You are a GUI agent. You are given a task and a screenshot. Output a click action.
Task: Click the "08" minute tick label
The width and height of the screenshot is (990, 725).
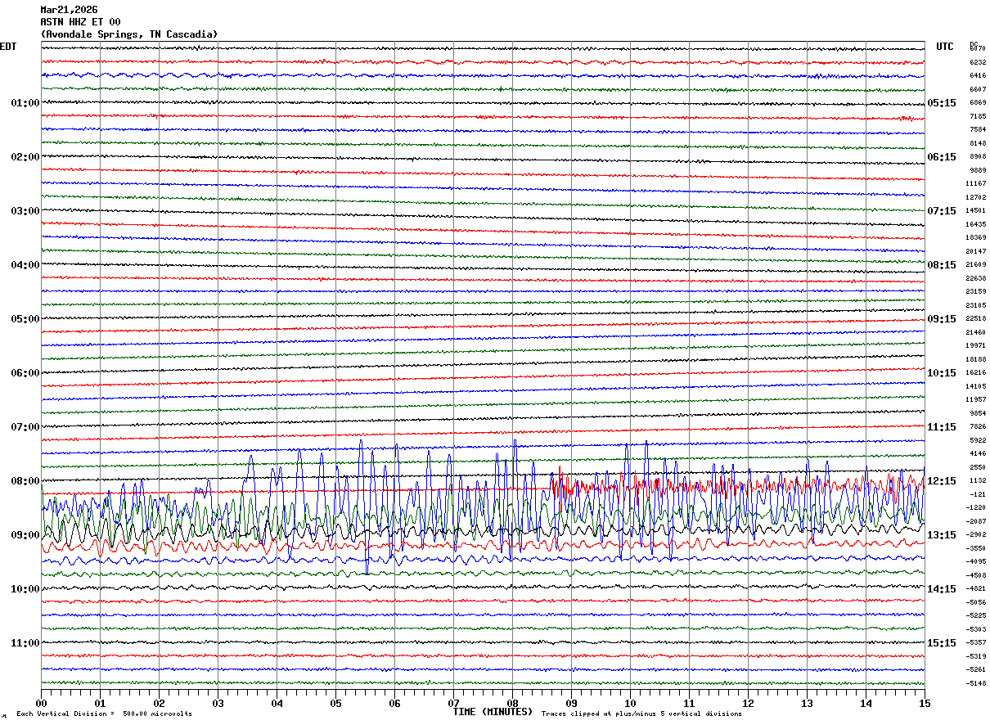pos(512,703)
